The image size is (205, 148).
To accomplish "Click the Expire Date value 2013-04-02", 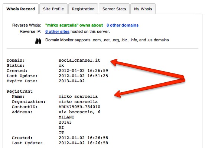I will [72, 81].
